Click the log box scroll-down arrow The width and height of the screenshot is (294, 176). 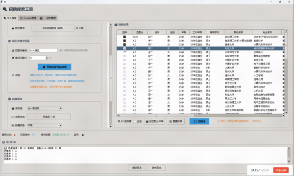point(289,162)
